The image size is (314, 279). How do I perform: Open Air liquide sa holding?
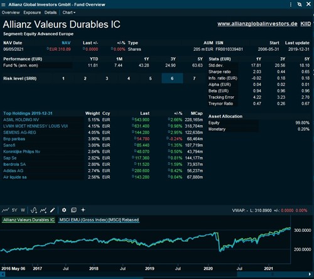click(x=14, y=177)
